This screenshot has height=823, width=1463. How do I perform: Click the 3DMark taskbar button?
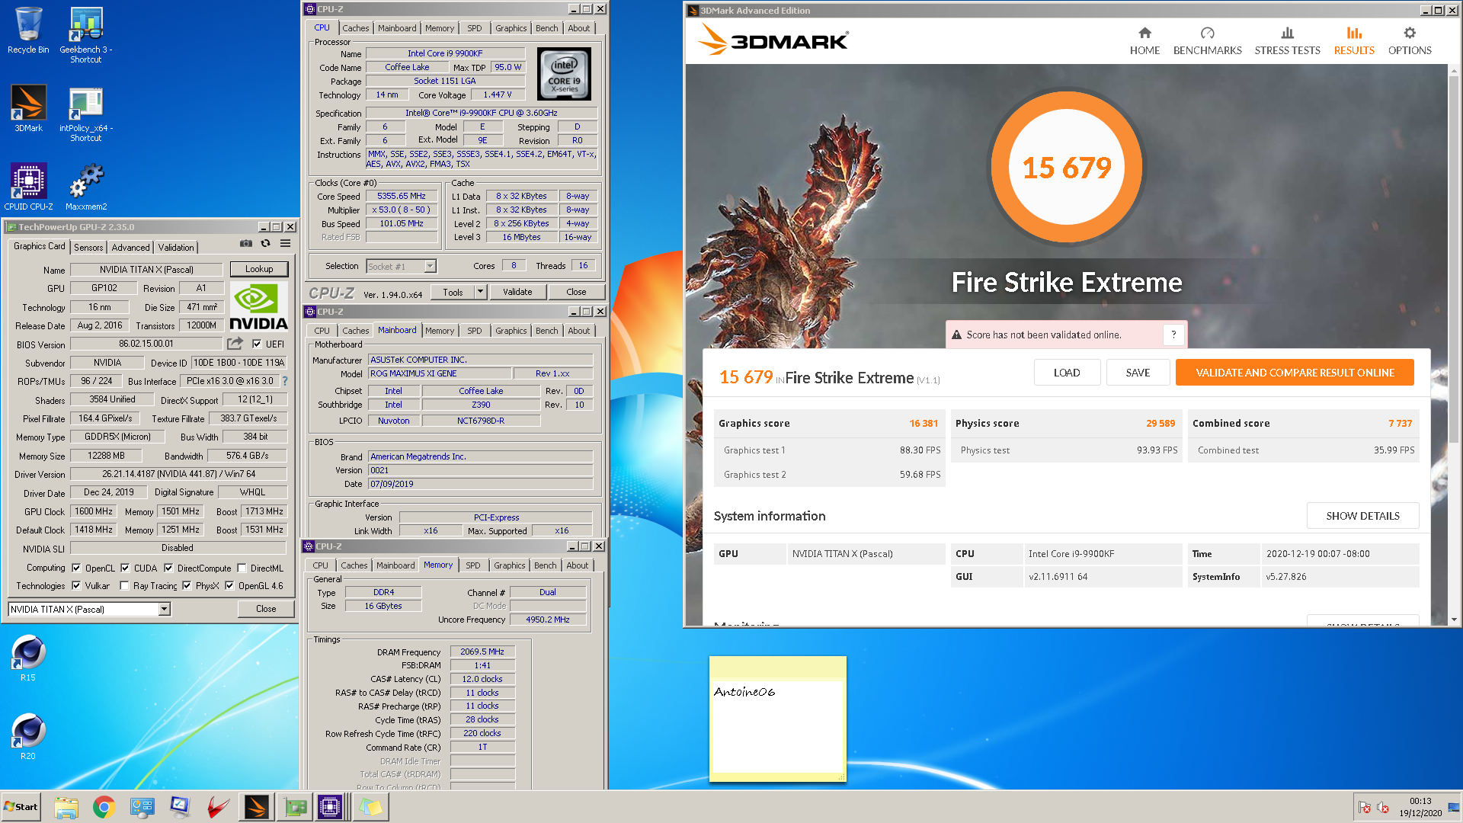[x=257, y=807]
